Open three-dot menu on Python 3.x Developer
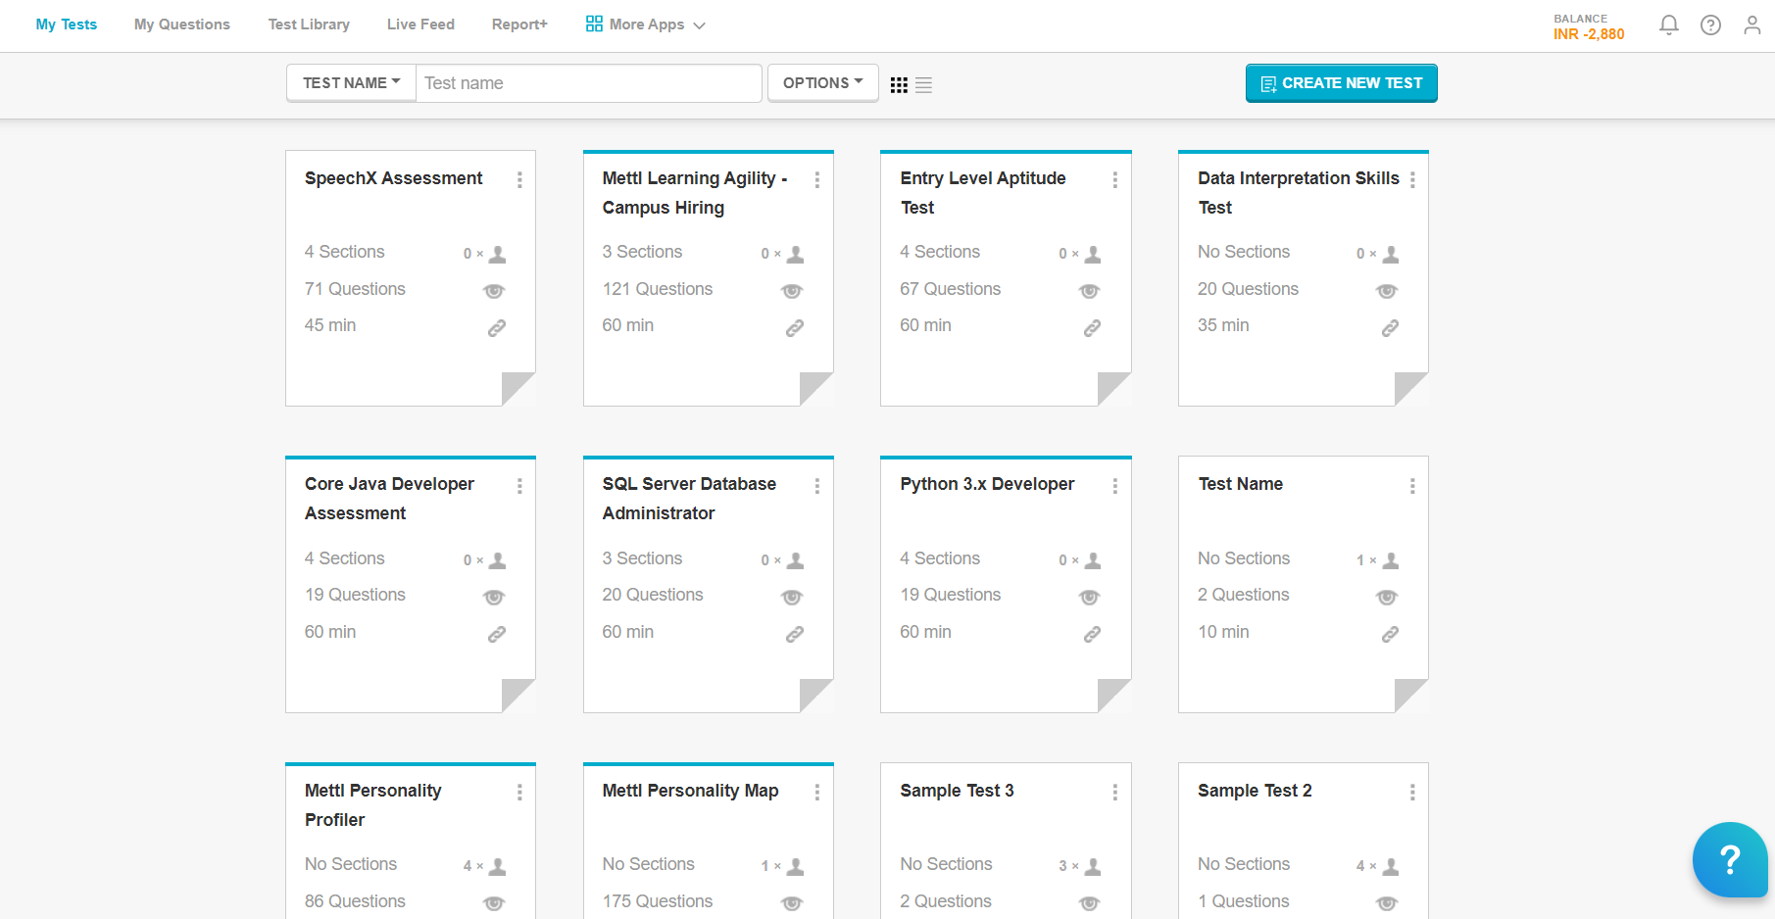The image size is (1775, 919). [x=1114, y=486]
